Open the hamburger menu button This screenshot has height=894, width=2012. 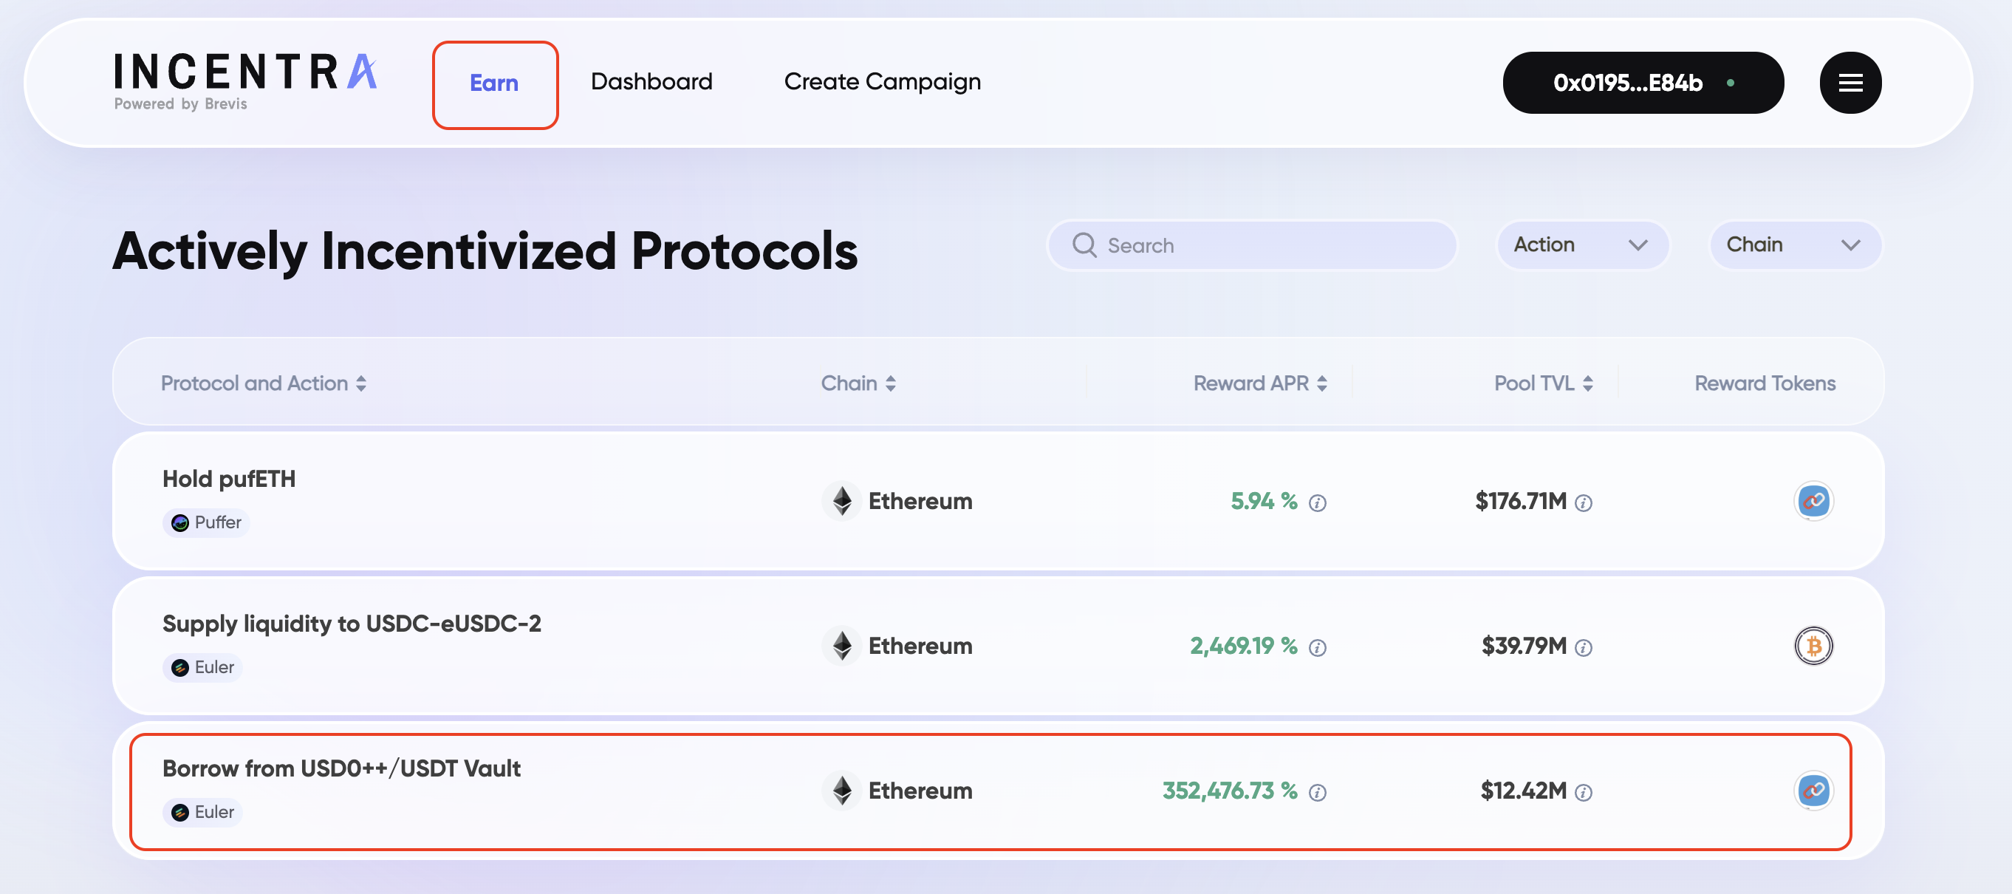[1850, 83]
